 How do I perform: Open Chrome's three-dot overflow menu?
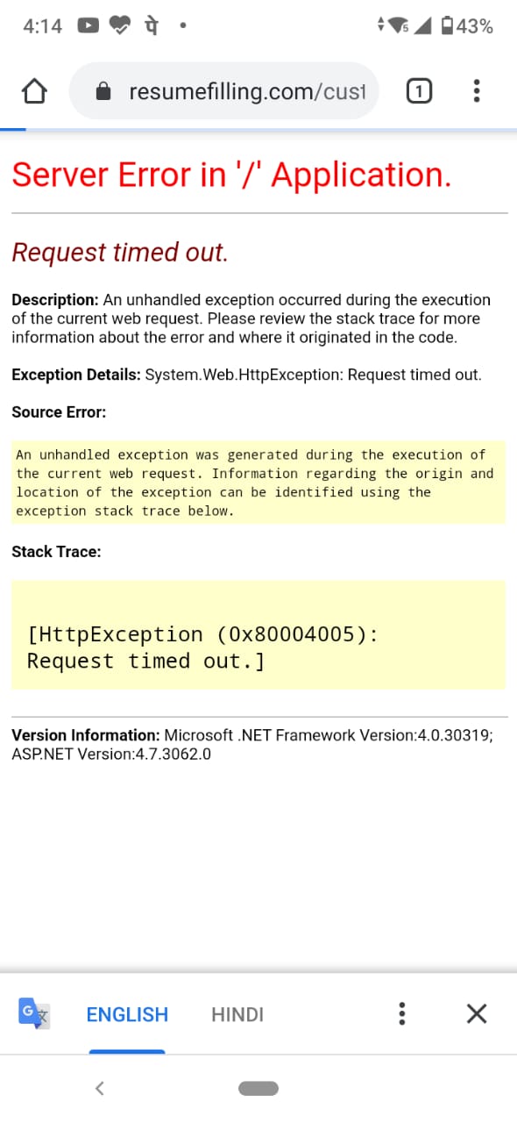click(477, 90)
